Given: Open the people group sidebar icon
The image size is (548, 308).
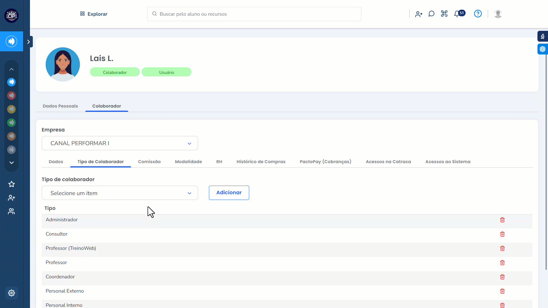Looking at the screenshot, I should (x=11, y=211).
